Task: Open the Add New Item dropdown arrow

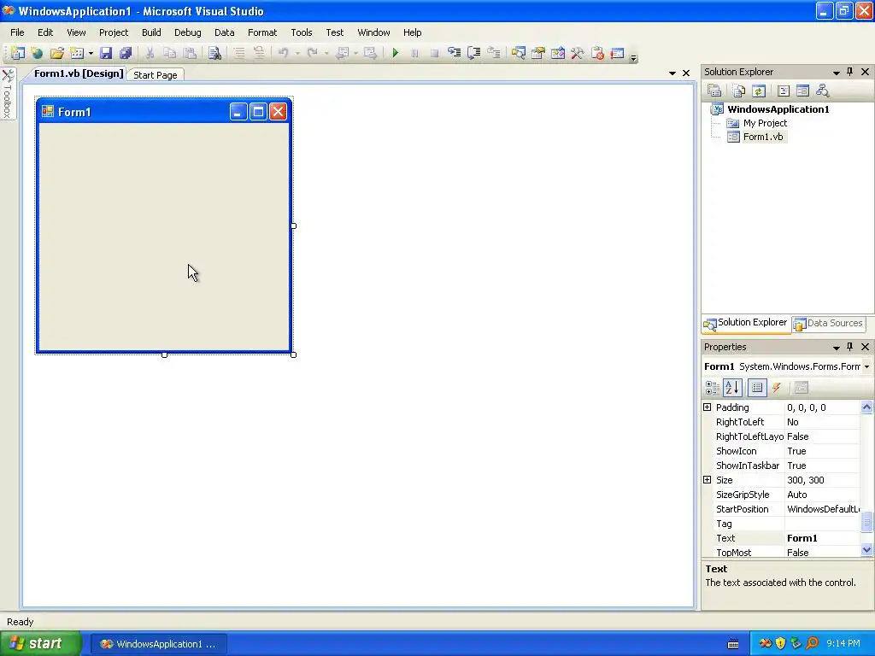Action: [91, 54]
